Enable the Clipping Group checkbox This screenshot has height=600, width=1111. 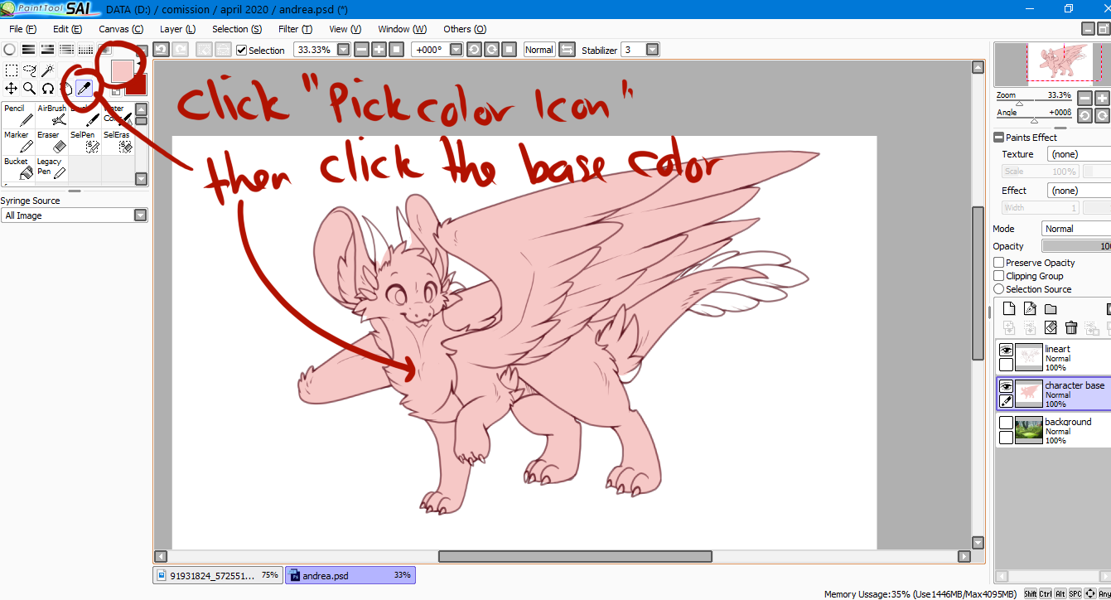point(999,276)
